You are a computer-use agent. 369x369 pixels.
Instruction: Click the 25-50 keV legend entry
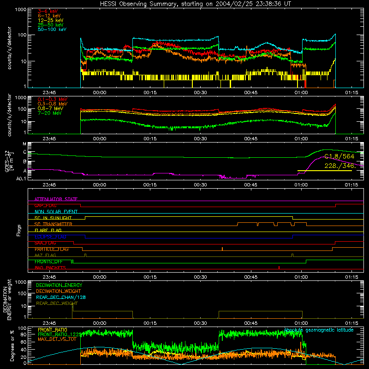pyautogui.click(x=51, y=25)
